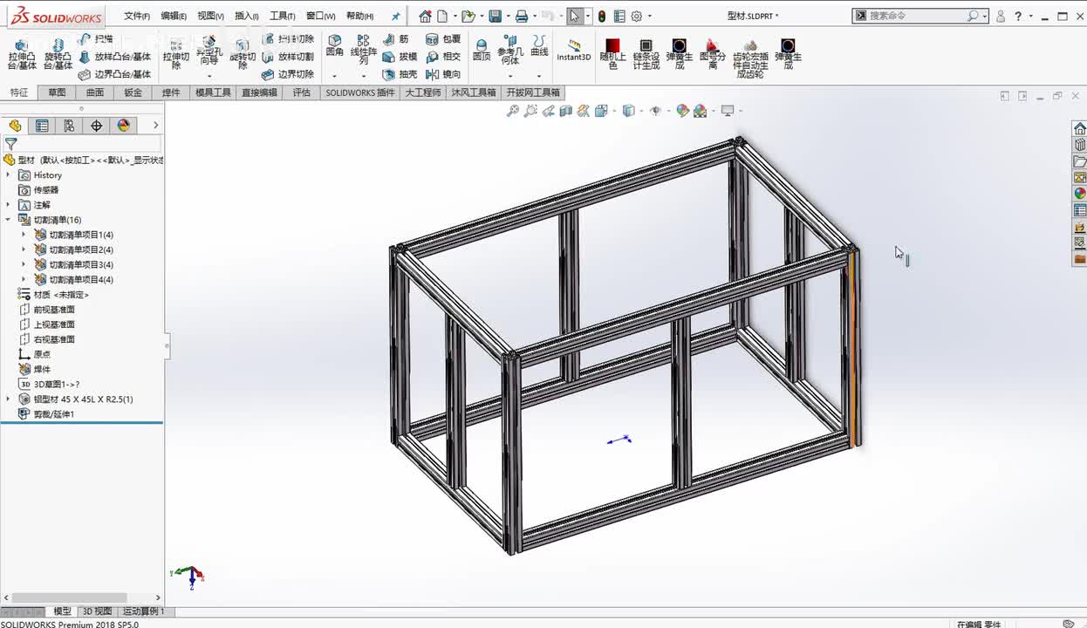Click the 边界凸台/基体 boundary boss tool

(114, 74)
